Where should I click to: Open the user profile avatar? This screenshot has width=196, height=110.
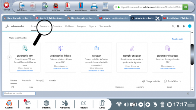(x=190, y=26)
